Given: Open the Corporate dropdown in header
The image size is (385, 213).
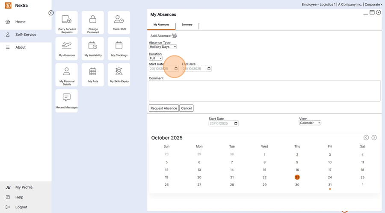Looking at the screenshot, I should click(x=373, y=4).
